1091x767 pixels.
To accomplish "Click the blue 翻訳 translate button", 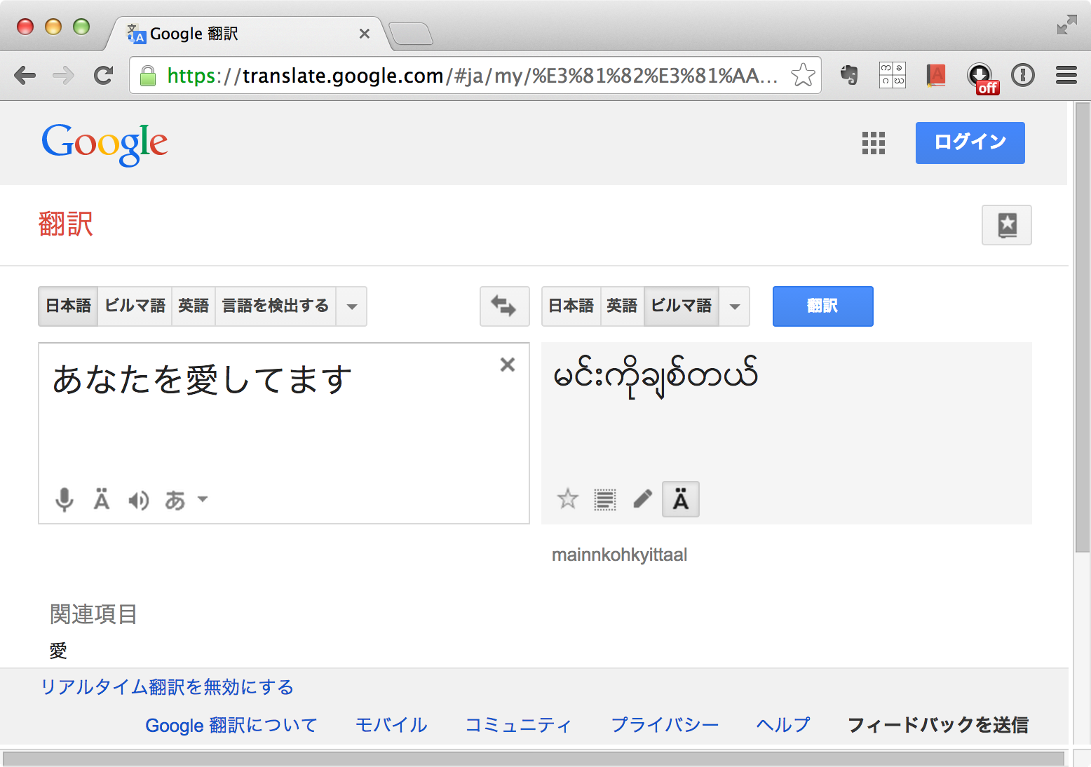I will pyautogui.click(x=823, y=306).
